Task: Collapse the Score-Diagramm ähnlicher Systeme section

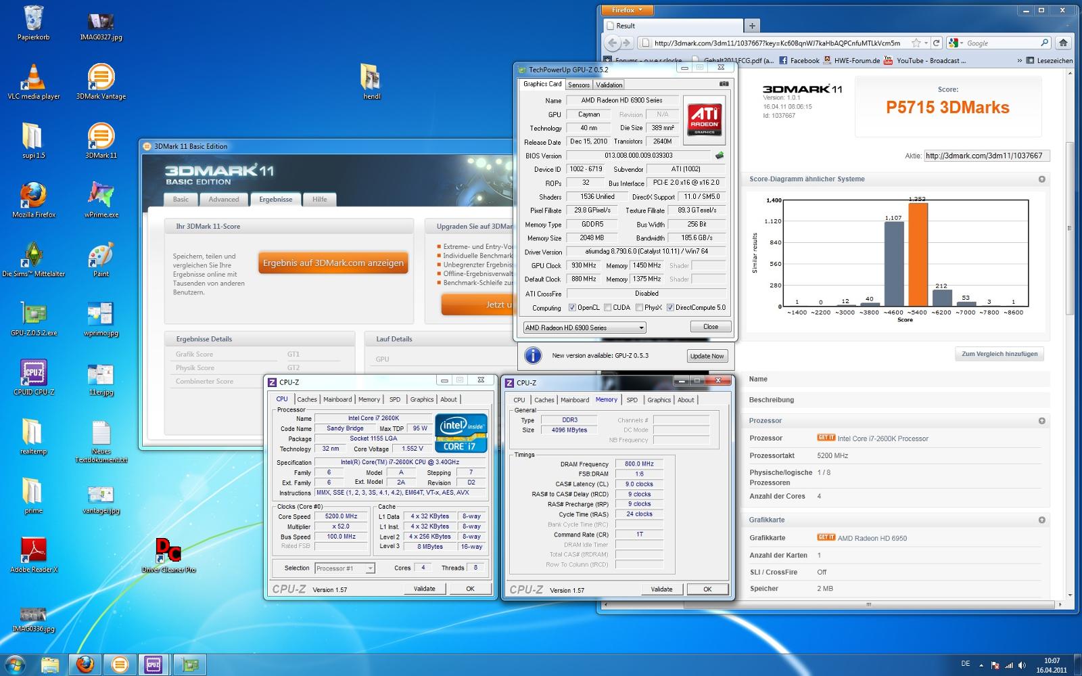Action: (x=1041, y=179)
